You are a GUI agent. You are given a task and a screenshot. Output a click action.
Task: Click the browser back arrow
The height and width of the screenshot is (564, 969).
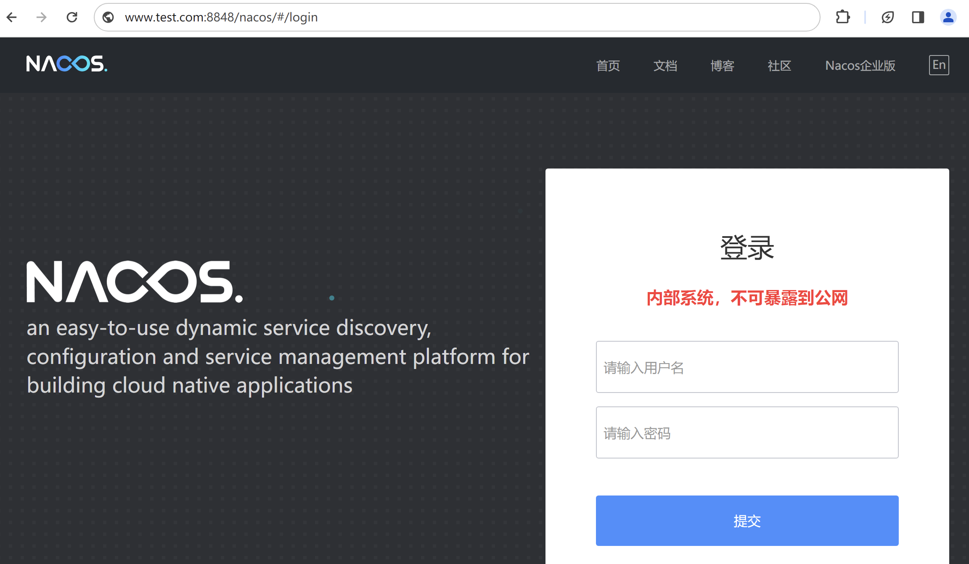tap(12, 17)
